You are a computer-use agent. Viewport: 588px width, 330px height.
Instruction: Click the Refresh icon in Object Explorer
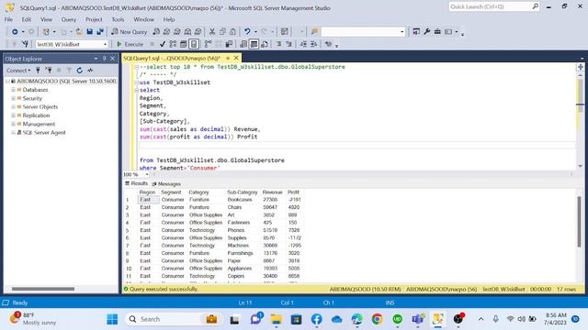coord(80,71)
